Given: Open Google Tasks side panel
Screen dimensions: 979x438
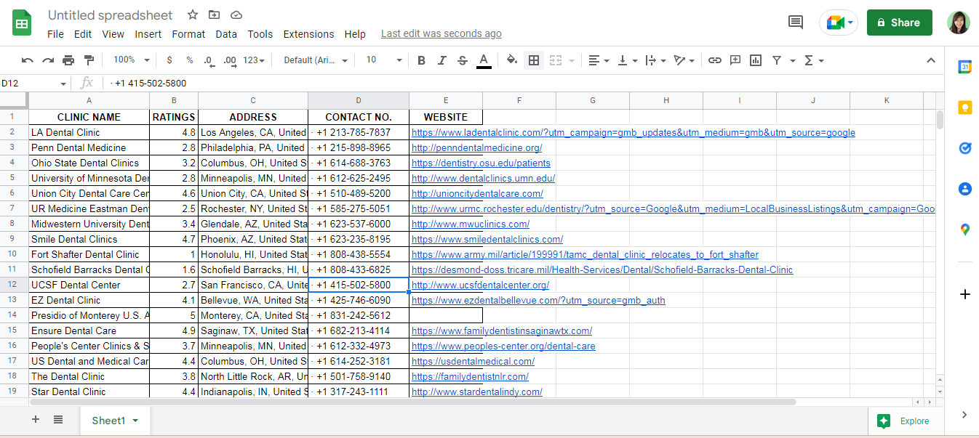Looking at the screenshot, I should (964, 148).
